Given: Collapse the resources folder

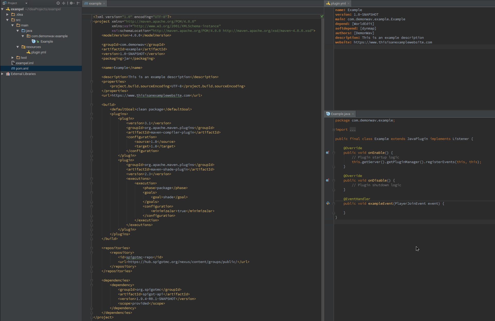Looking at the screenshot, I should (18, 47).
